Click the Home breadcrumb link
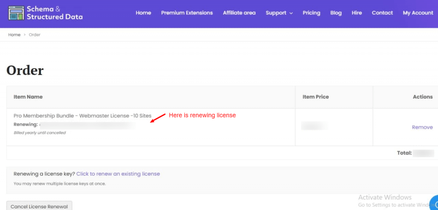 pyautogui.click(x=14, y=35)
